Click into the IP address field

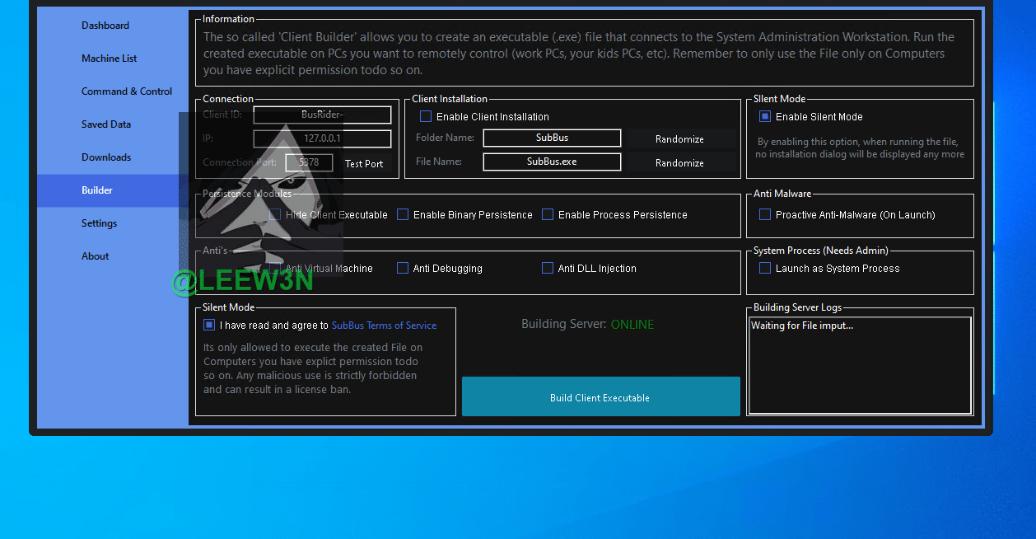point(322,138)
